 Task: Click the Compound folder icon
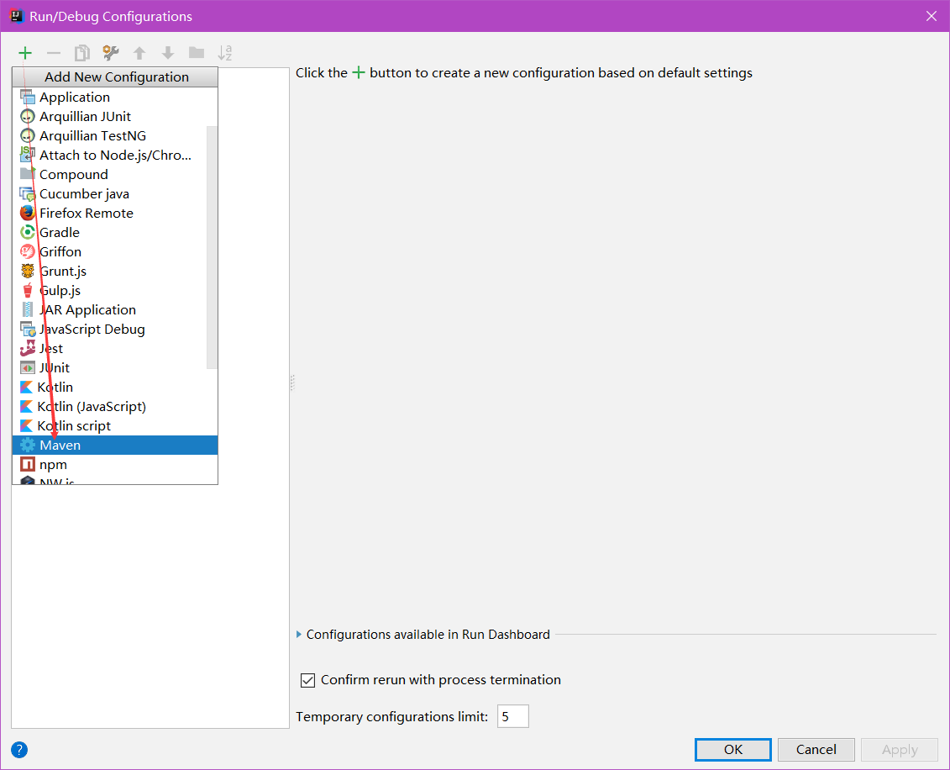coord(27,174)
